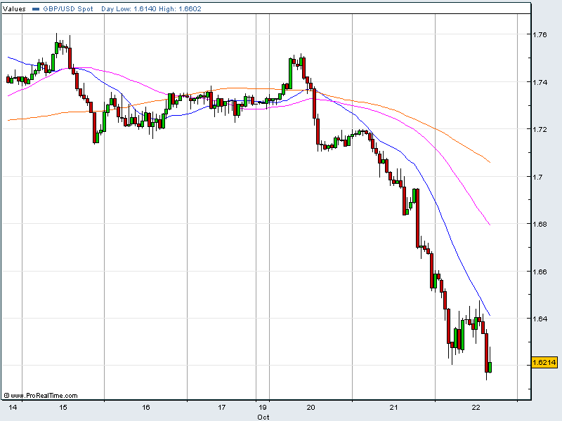Click the 1.68 price axis label
Screen dimensions: 562x421
click(541, 224)
